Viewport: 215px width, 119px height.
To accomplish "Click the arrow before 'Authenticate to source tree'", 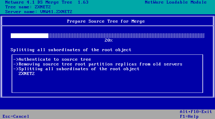I will pos(16,59).
